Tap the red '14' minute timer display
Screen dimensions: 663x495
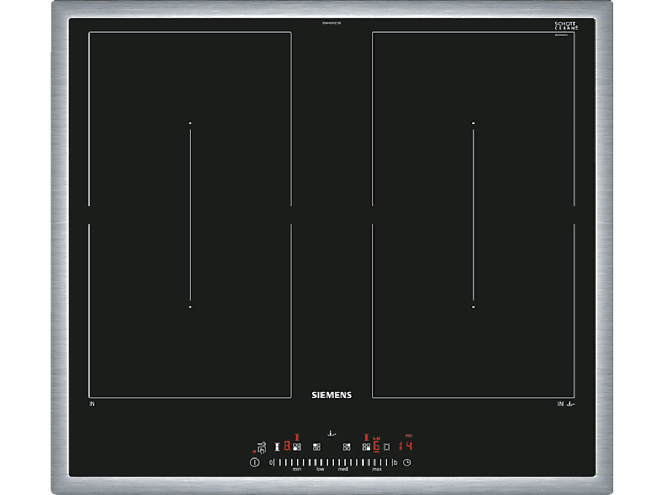[406, 446]
